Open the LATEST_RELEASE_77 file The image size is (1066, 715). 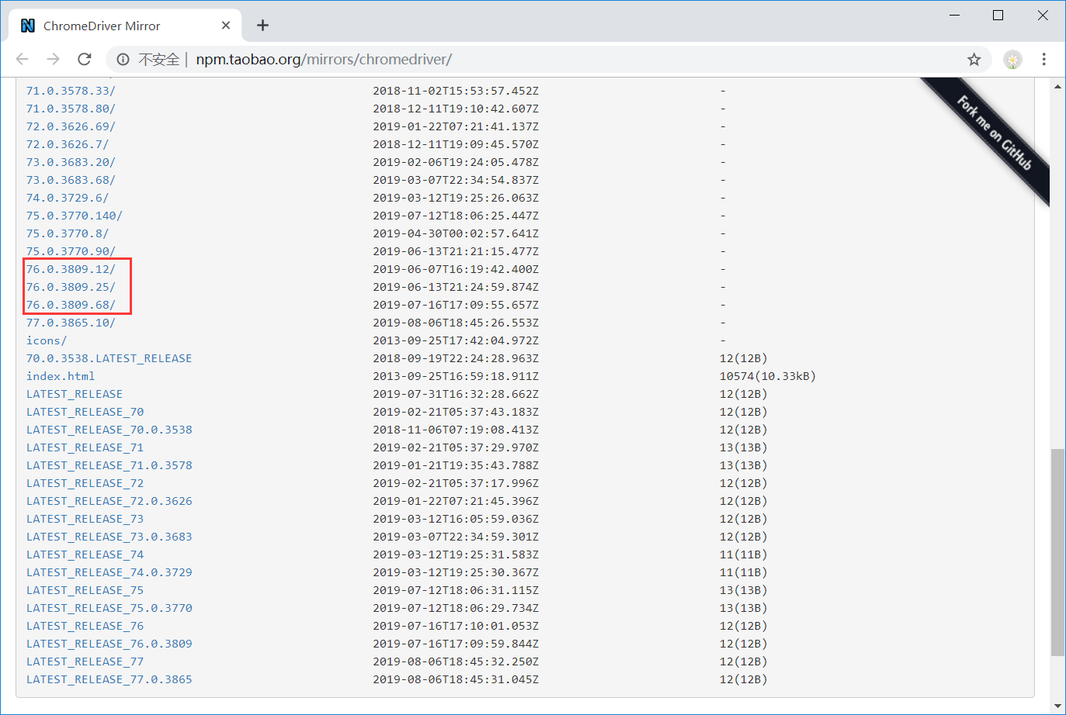coord(85,661)
